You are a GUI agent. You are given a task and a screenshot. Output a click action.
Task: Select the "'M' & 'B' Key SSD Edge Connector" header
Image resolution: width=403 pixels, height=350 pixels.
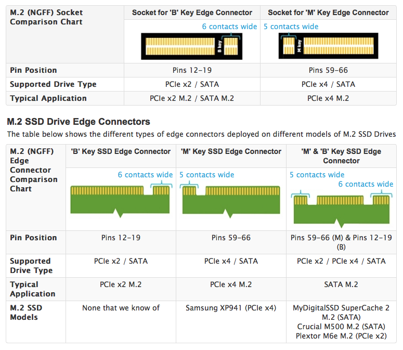(x=341, y=156)
